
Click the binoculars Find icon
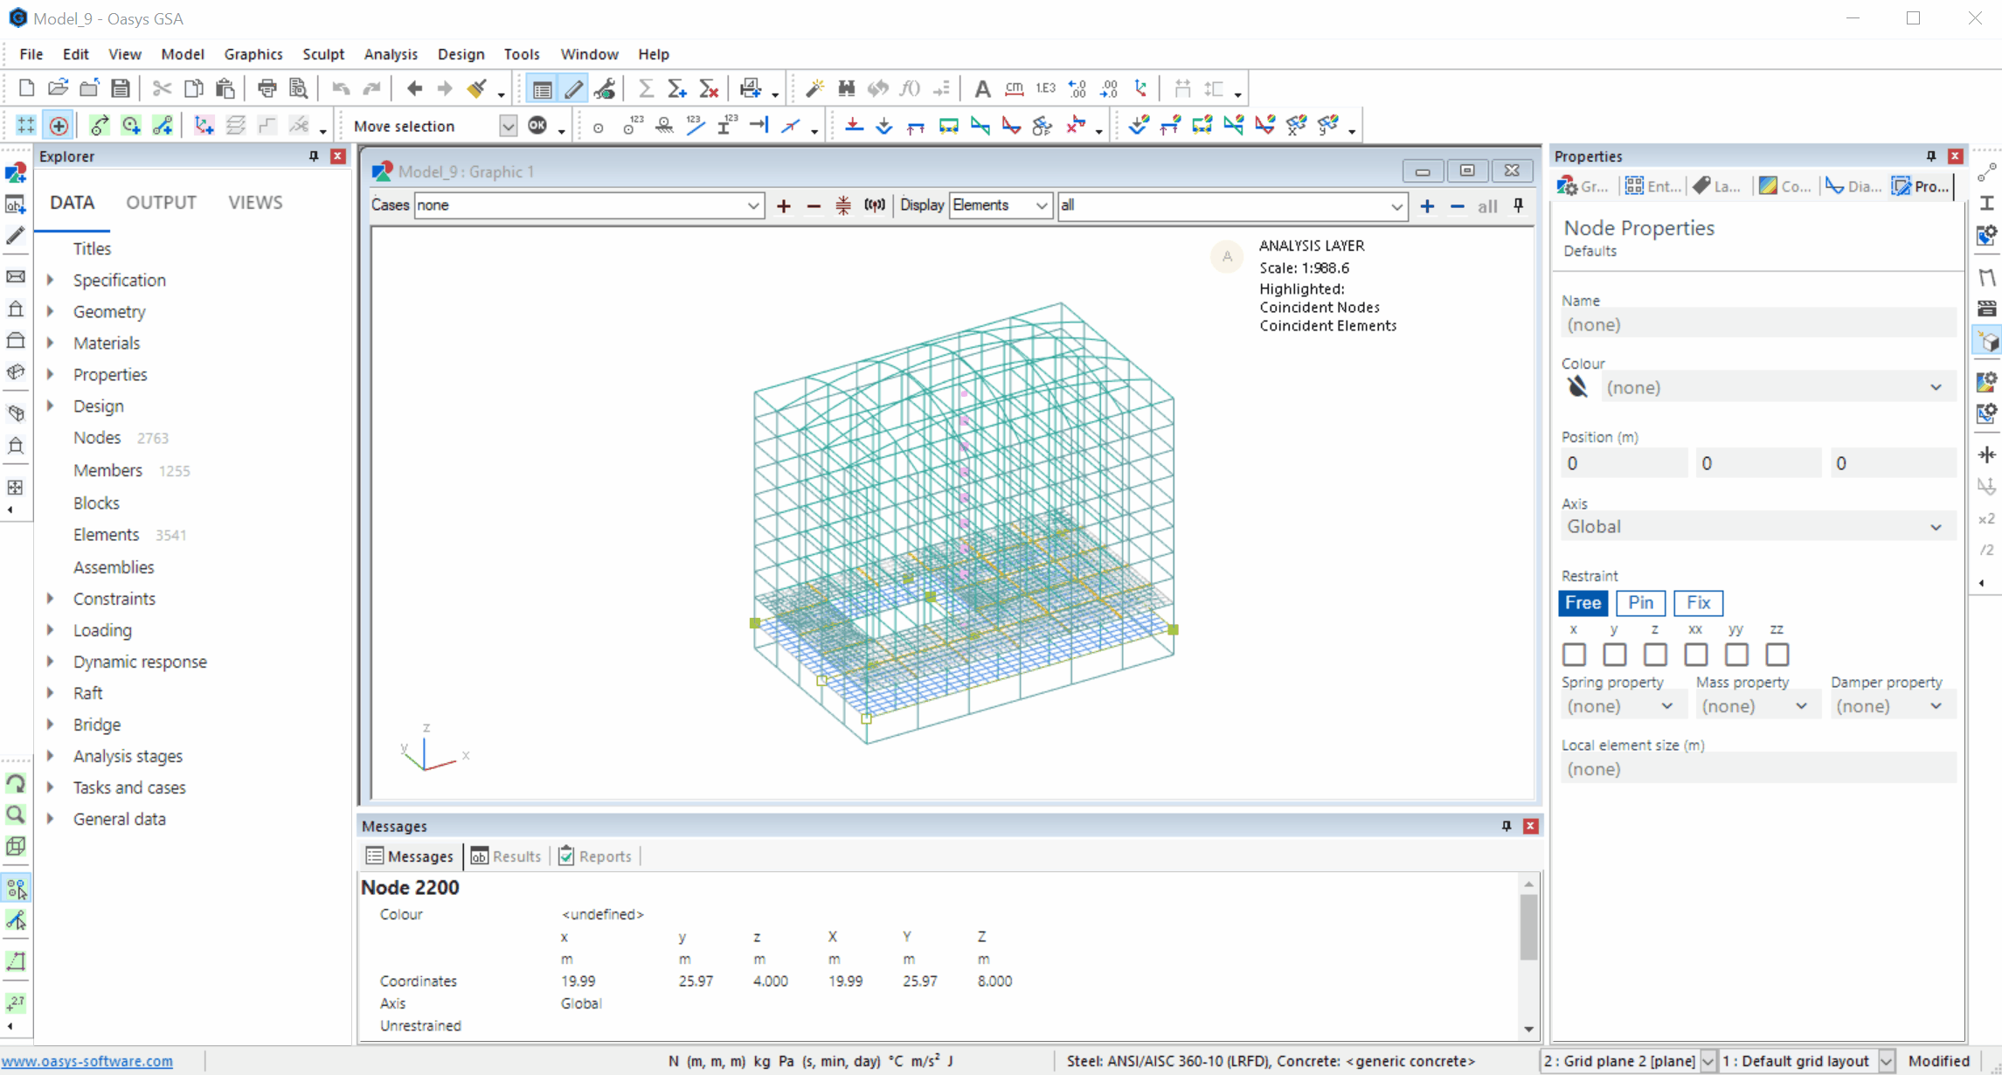point(846,88)
